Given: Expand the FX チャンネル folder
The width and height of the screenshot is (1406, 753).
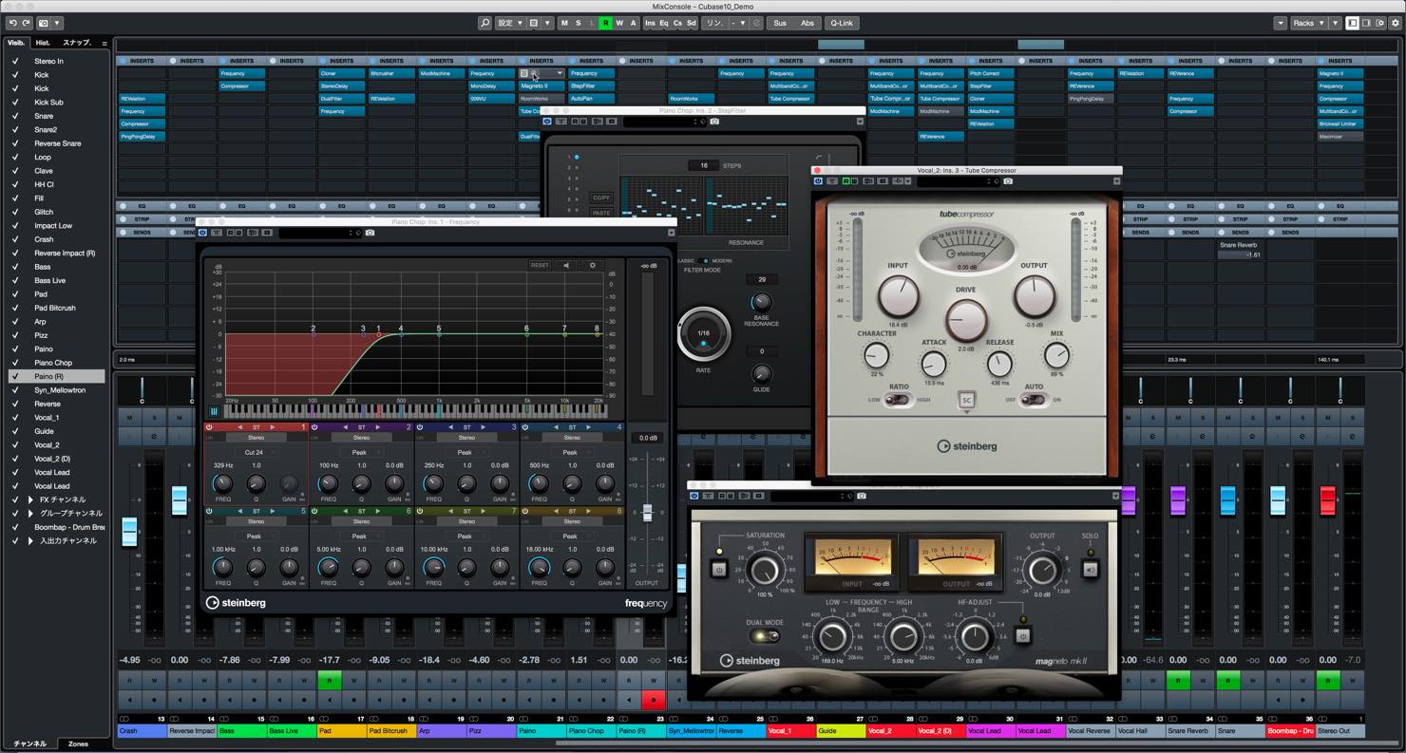Looking at the screenshot, I should (x=30, y=499).
